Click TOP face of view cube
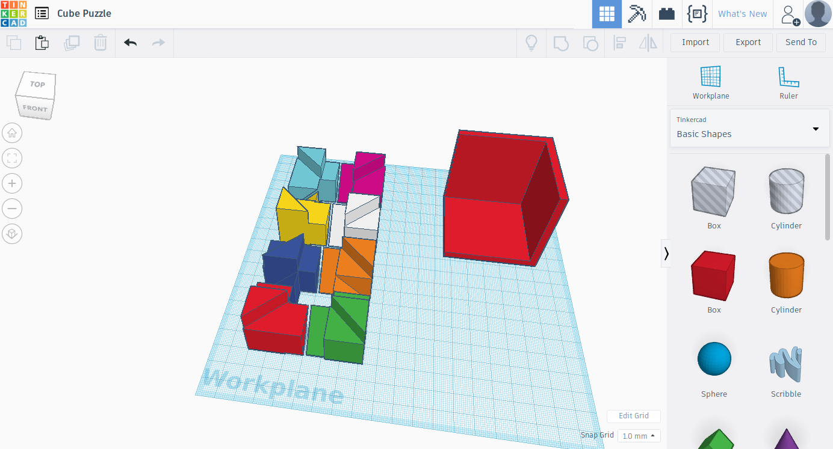The width and height of the screenshot is (833, 449). pos(38,85)
